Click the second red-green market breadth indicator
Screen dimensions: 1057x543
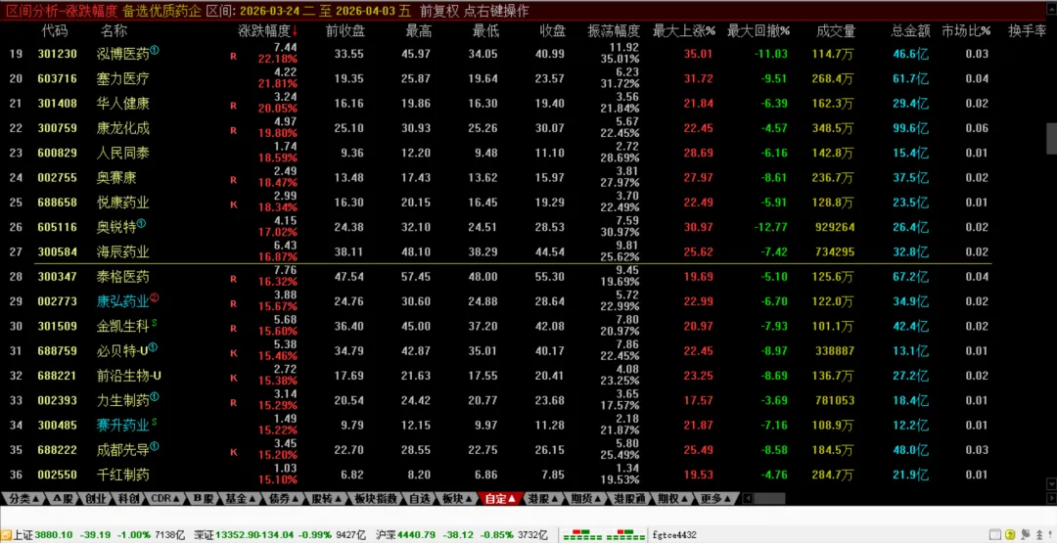point(625,535)
